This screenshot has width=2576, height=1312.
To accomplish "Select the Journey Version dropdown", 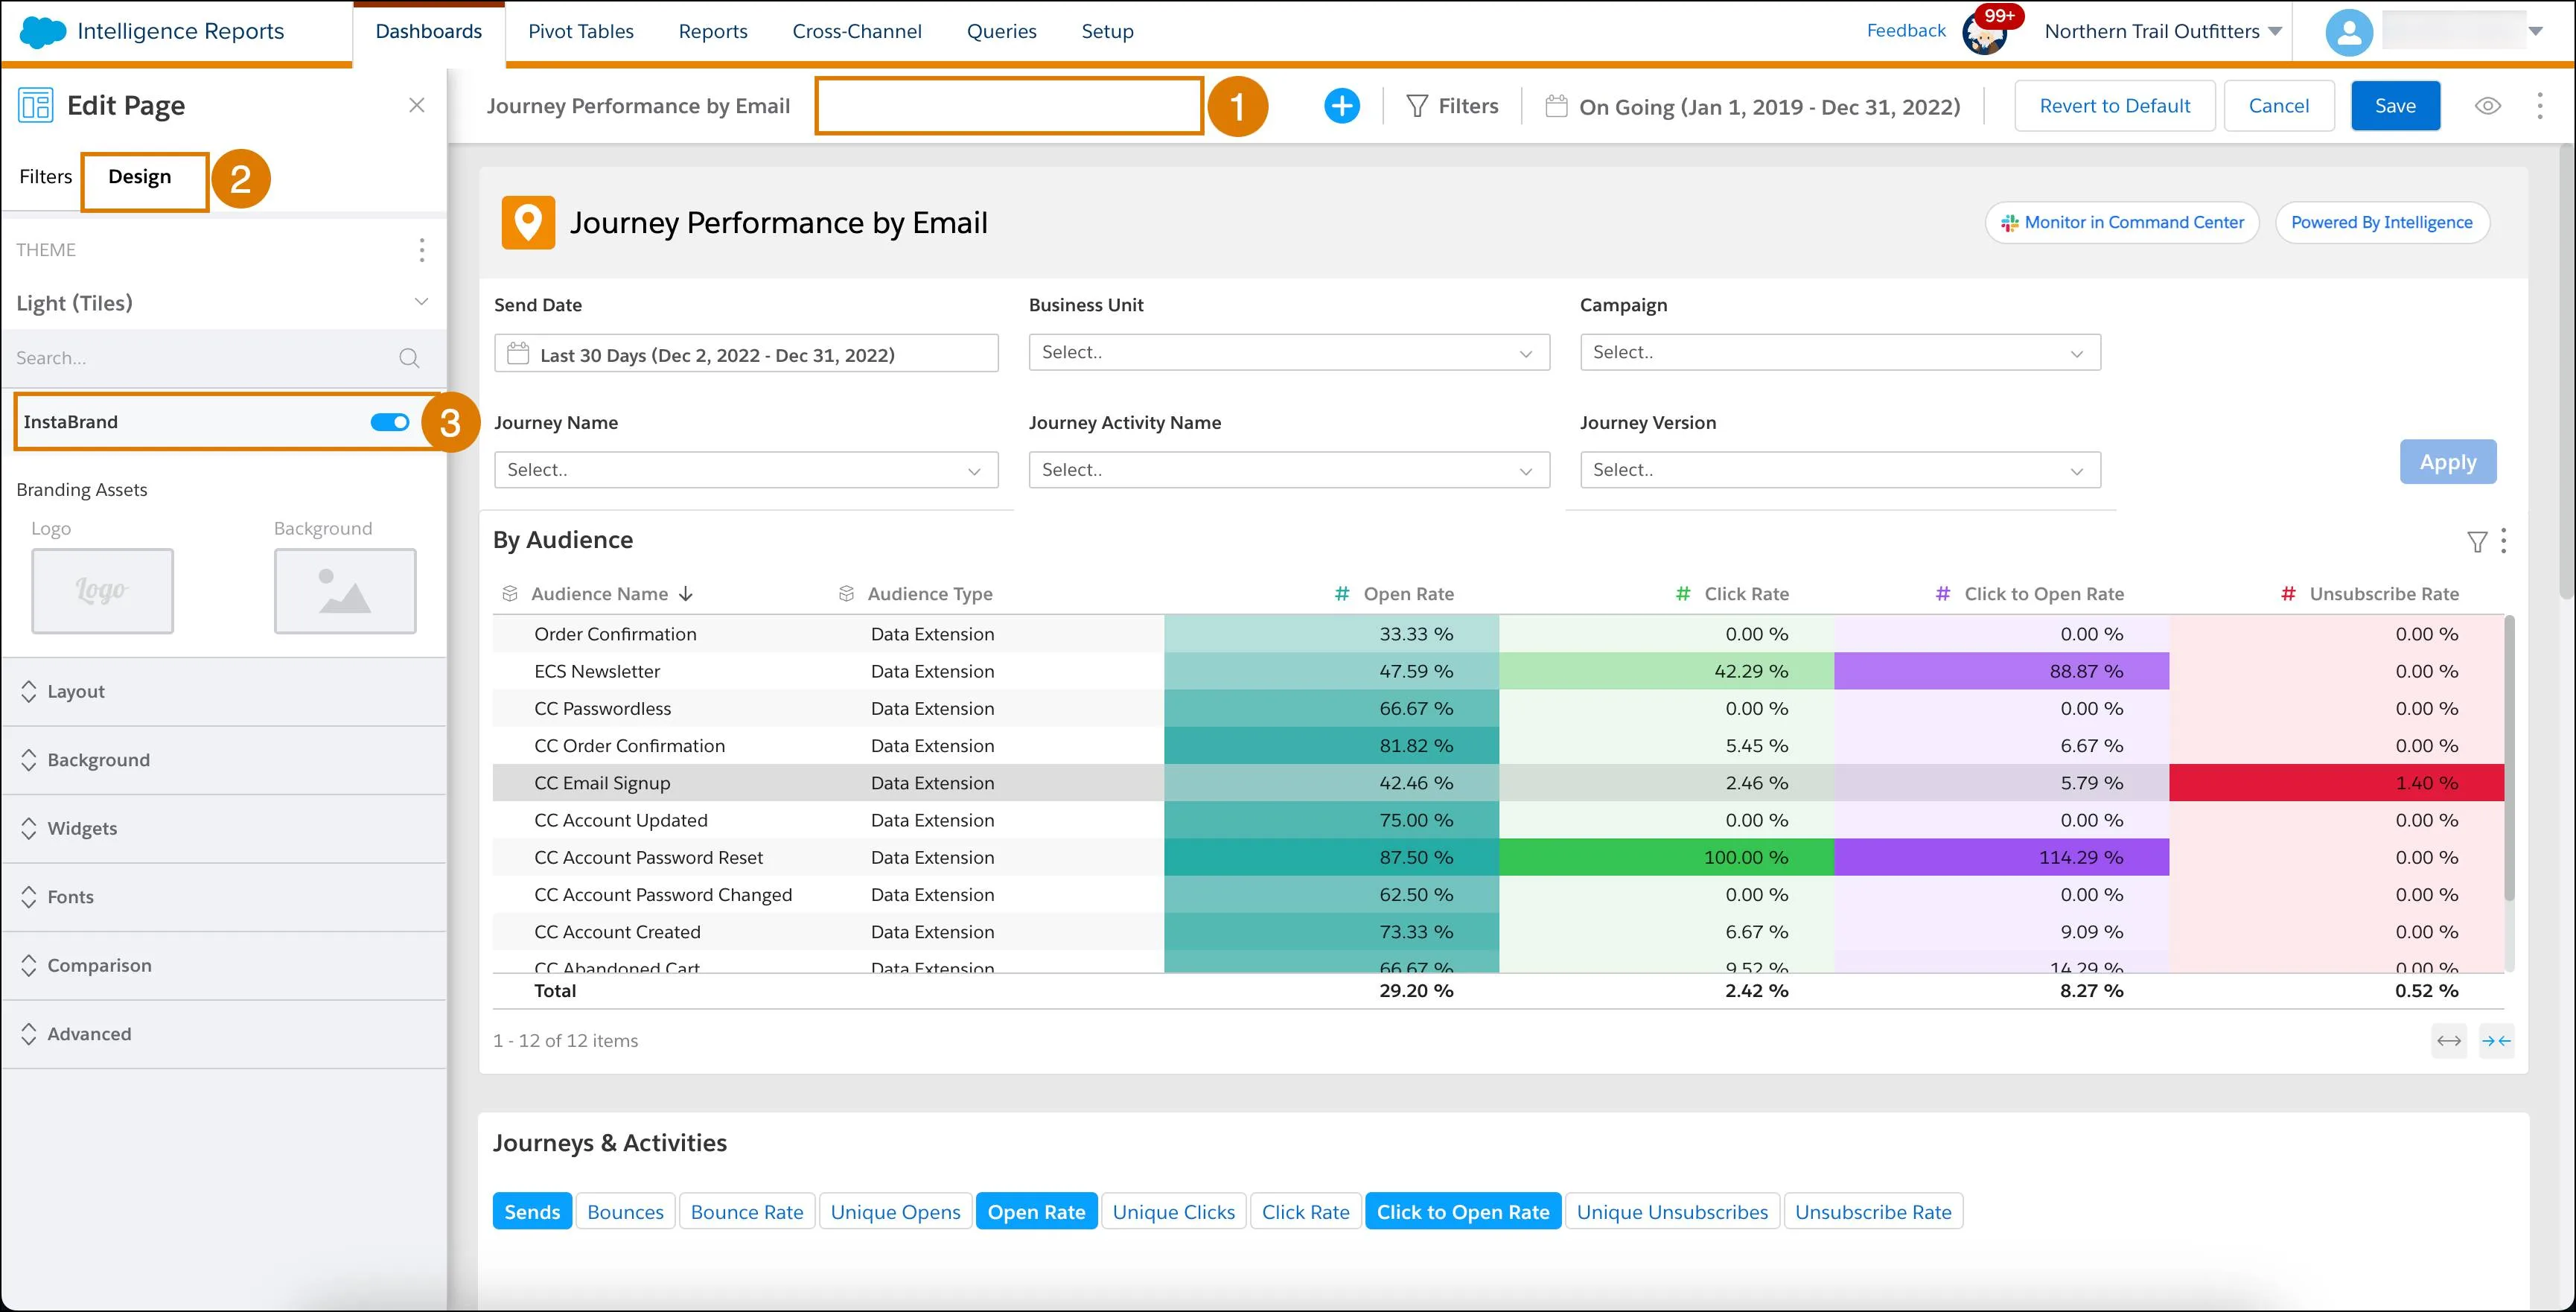I will (x=1835, y=468).
